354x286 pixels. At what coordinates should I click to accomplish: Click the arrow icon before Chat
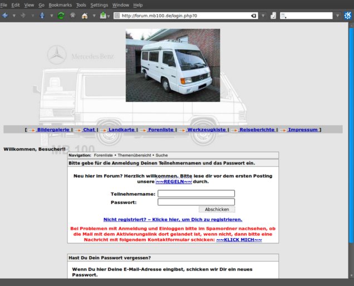pyautogui.click(x=78, y=130)
